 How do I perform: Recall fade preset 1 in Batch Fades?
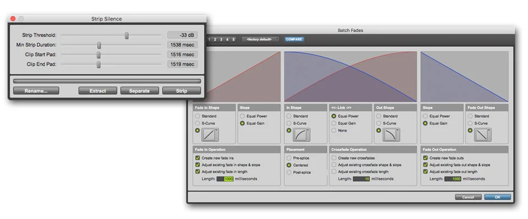point(209,40)
